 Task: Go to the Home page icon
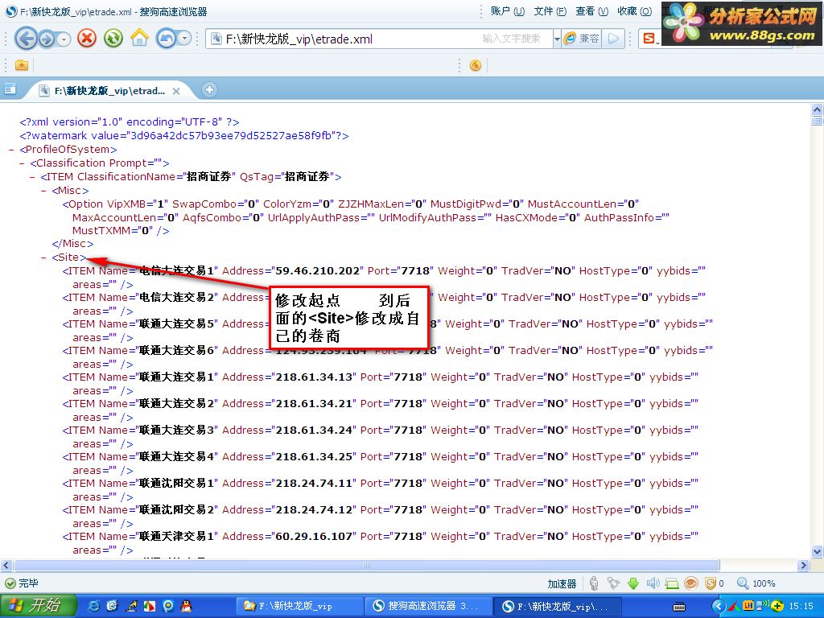click(x=140, y=38)
